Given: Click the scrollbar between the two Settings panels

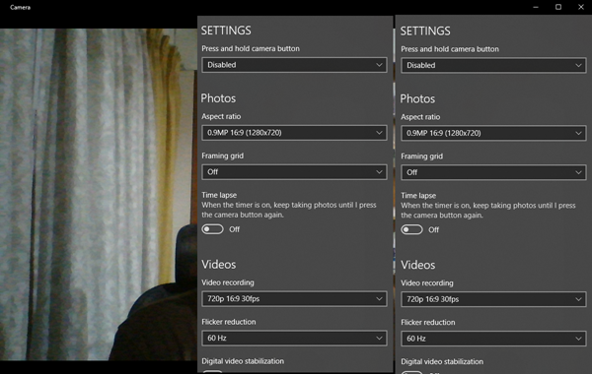Looking at the screenshot, I should [394, 194].
